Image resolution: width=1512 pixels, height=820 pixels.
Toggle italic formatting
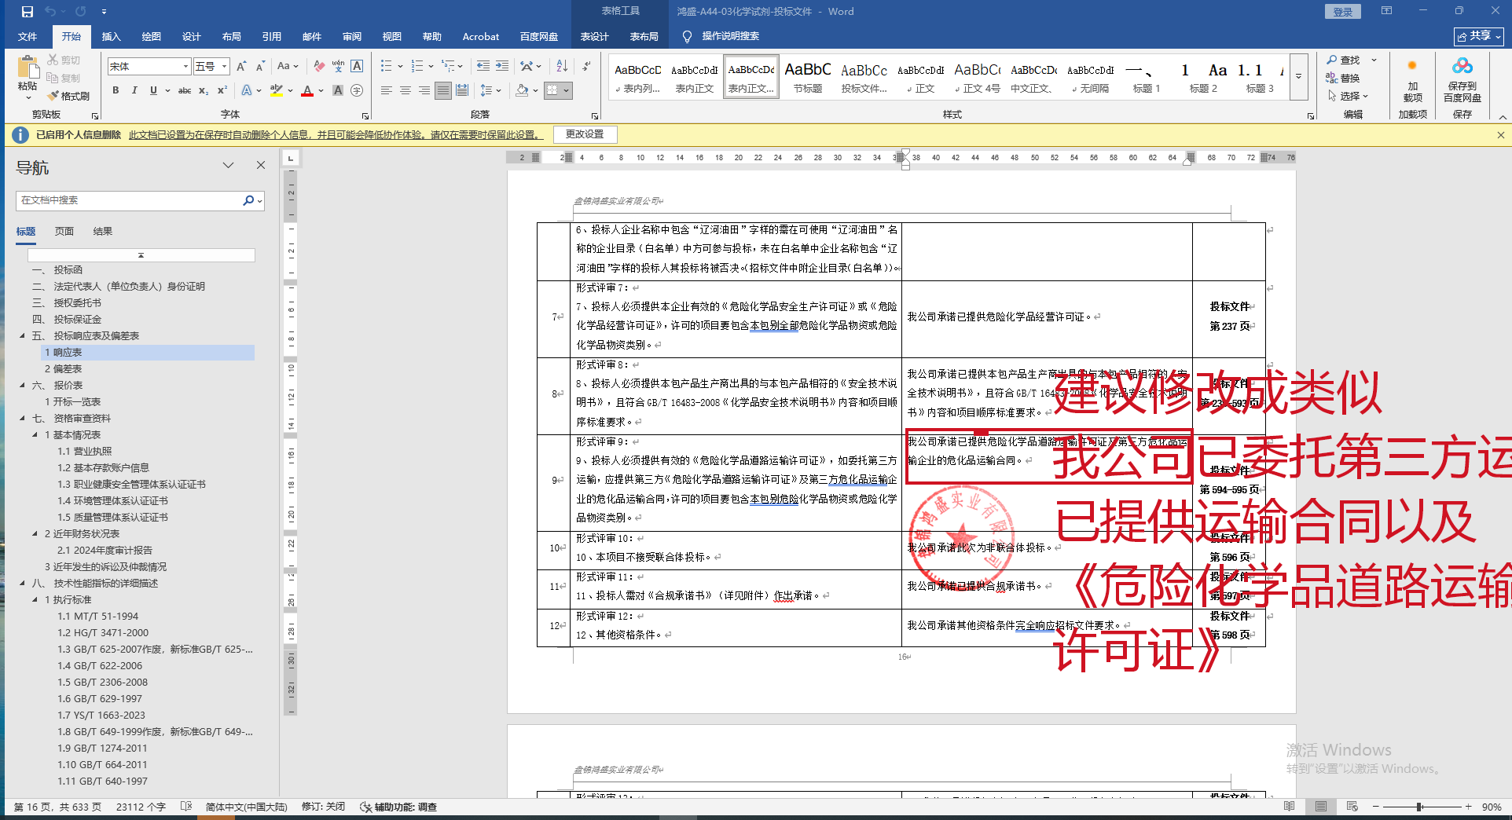click(x=134, y=90)
